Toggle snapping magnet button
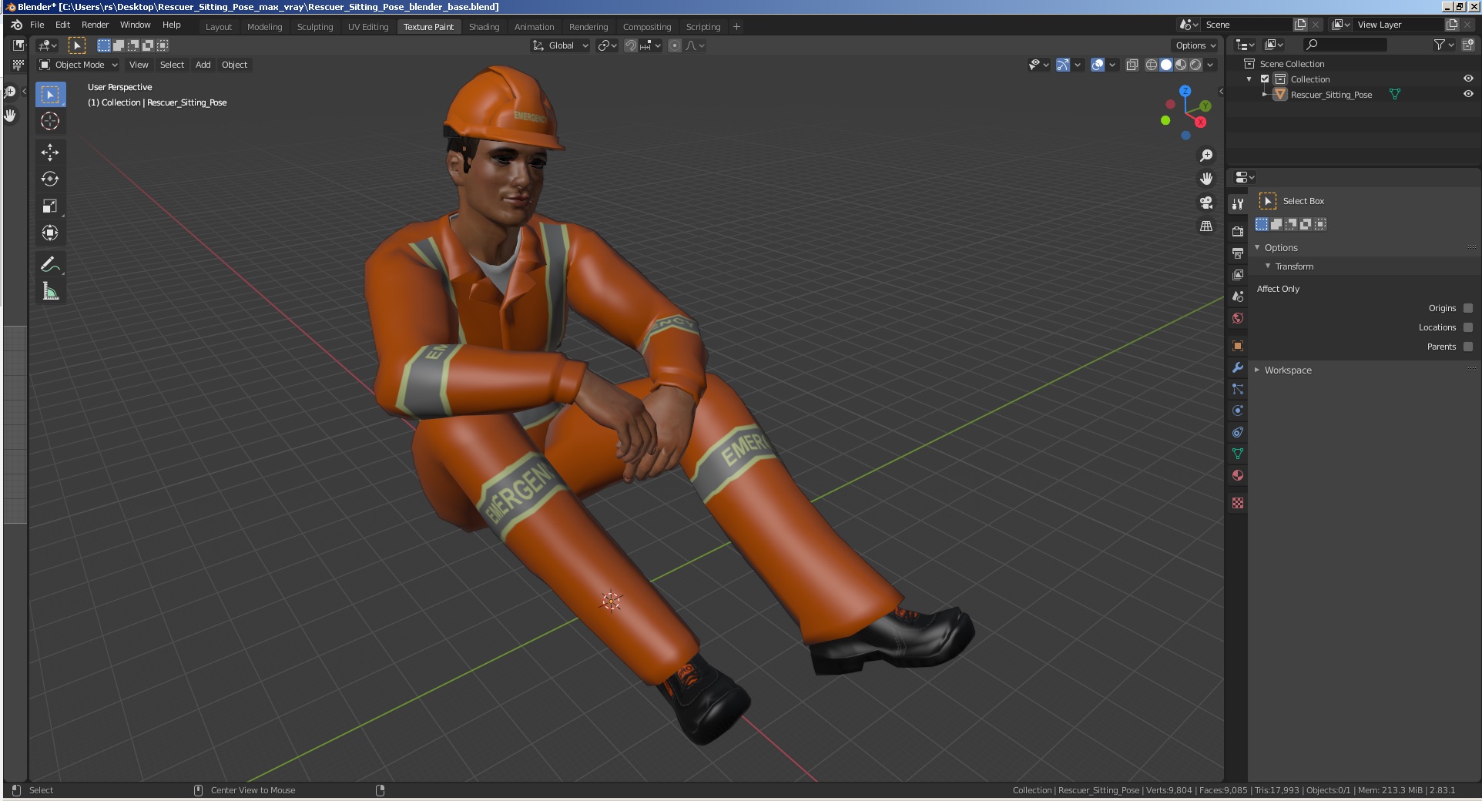Image resolution: width=1482 pixels, height=801 pixels. (x=630, y=45)
